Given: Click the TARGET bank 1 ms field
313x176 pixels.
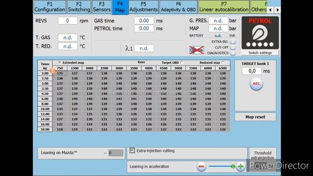Looking at the screenshot, I should [252, 71].
